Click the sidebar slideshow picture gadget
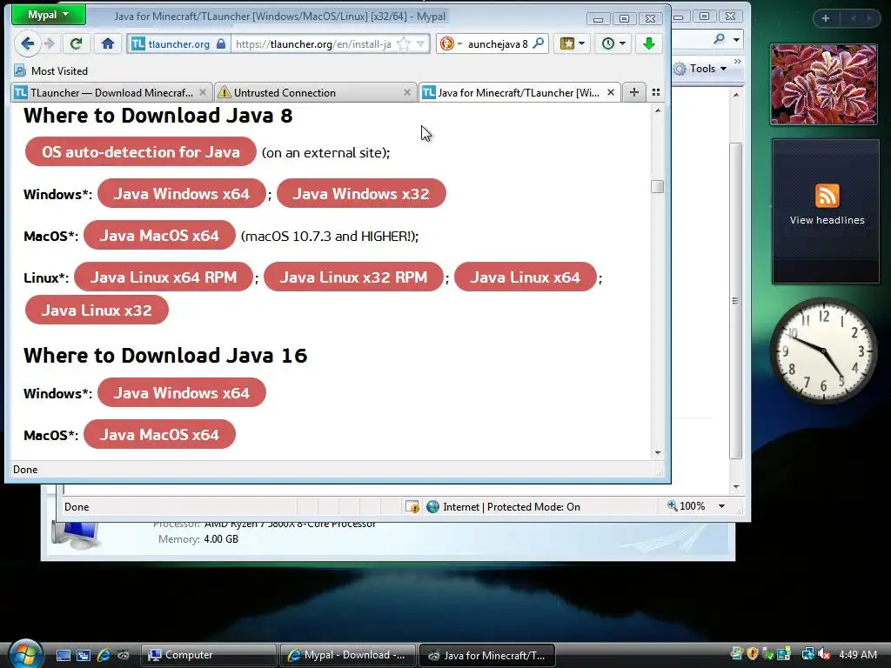This screenshot has height=668, width=891. click(824, 84)
